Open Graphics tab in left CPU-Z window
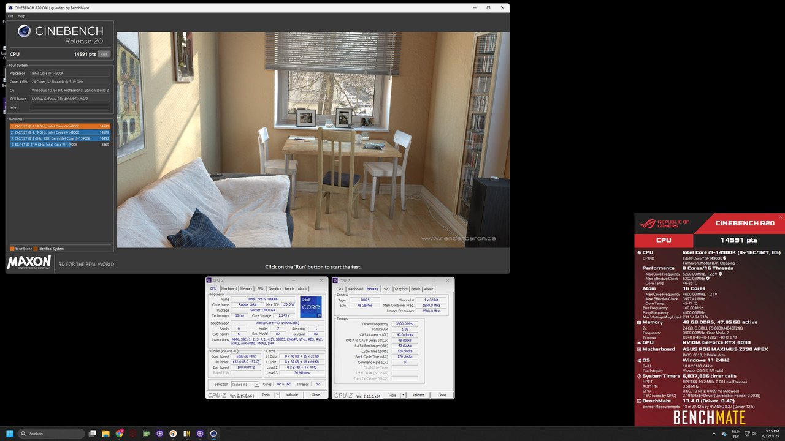The height and width of the screenshot is (441, 785). click(x=275, y=288)
